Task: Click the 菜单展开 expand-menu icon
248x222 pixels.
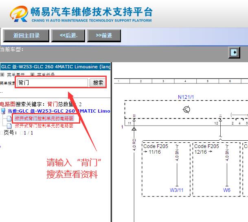Action: coord(2,74)
